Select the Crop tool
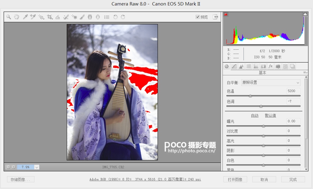313x189 pixels. 50,17
